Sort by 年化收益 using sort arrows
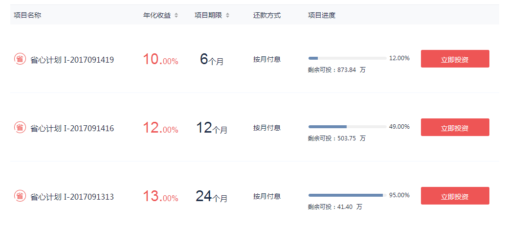Viewport: 507px width, 229px height. pyautogui.click(x=176, y=15)
